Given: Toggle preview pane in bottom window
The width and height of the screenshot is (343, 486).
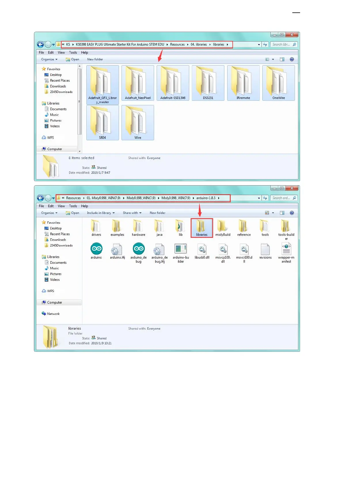Looking at the screenshot, I should tap(282, 213).
